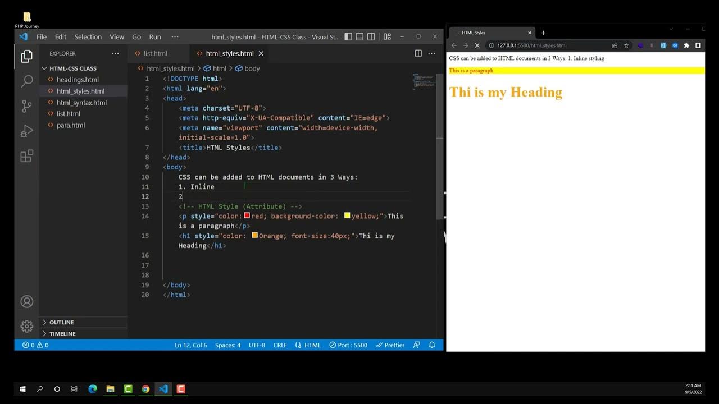This screenshot has width=719, height=404.
Task: Open the additional menus ellipsis in menu bar
Action: click(x=175, y=36)
